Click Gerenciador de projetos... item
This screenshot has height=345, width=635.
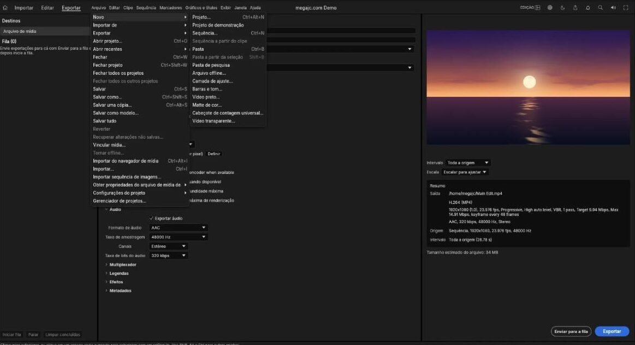pos(140,201)
